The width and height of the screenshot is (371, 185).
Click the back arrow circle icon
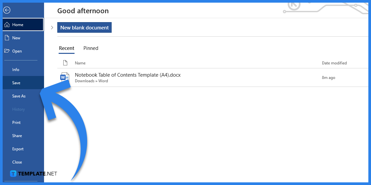tap(7, 10)
